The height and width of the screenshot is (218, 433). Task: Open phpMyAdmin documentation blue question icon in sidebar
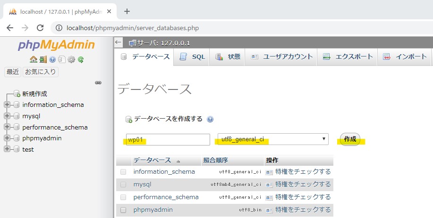click(52, 59)
